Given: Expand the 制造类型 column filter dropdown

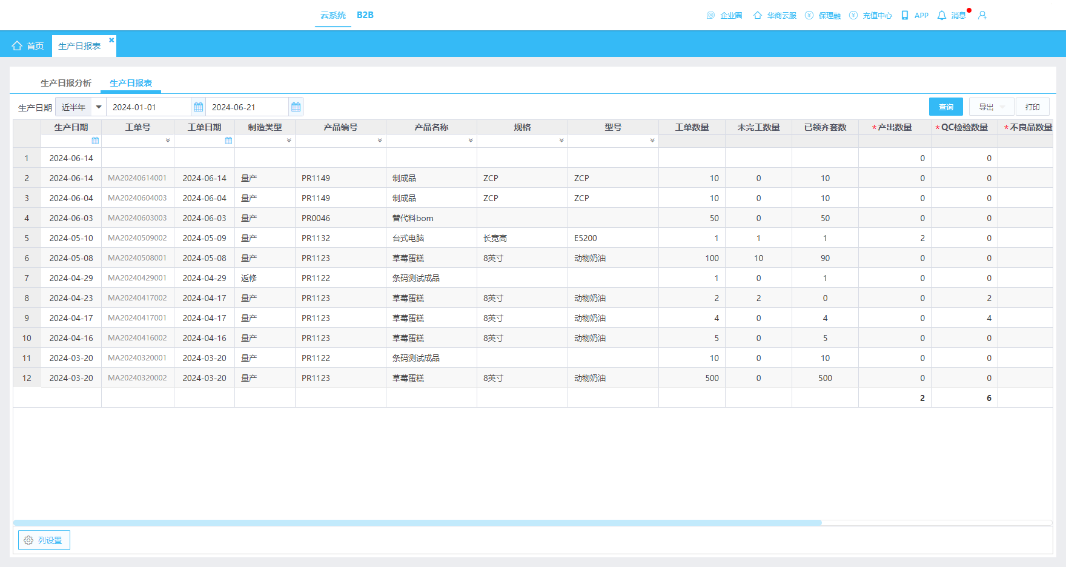Looking at the screenshot, I should (289, 141).
